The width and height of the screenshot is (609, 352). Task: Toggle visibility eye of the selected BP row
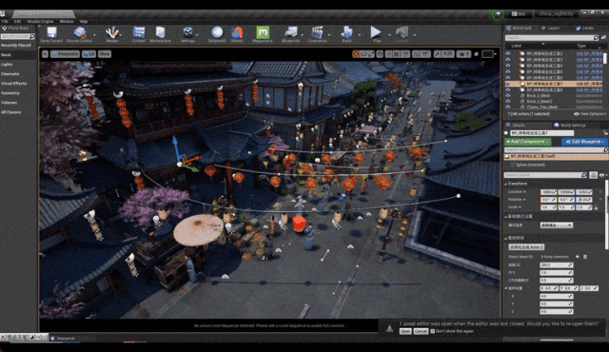click(508, 84)
